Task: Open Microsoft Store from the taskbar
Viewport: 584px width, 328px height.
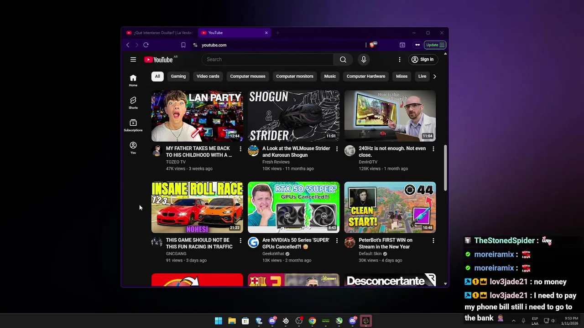Action: pos(245,321)
